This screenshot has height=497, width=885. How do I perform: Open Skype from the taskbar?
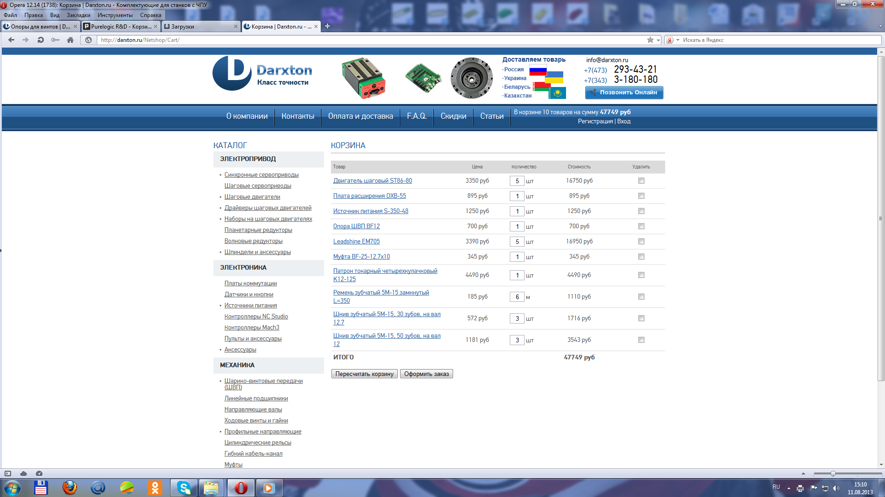(184, 487)
